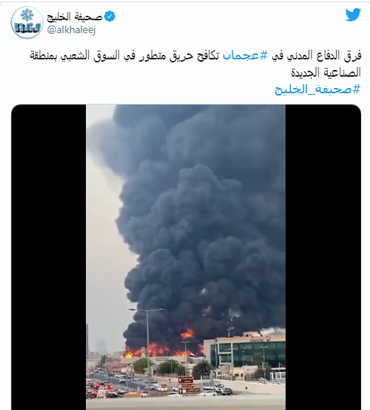
Task: Open the #عجمان hashtag
Action: [245, 56]
